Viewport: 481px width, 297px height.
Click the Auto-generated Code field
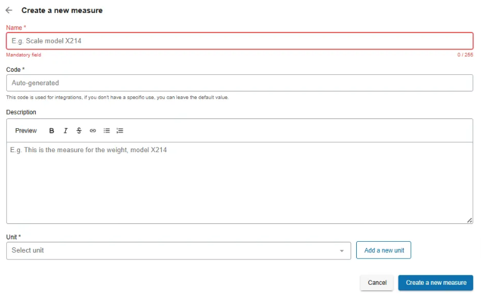coord(239,83)
